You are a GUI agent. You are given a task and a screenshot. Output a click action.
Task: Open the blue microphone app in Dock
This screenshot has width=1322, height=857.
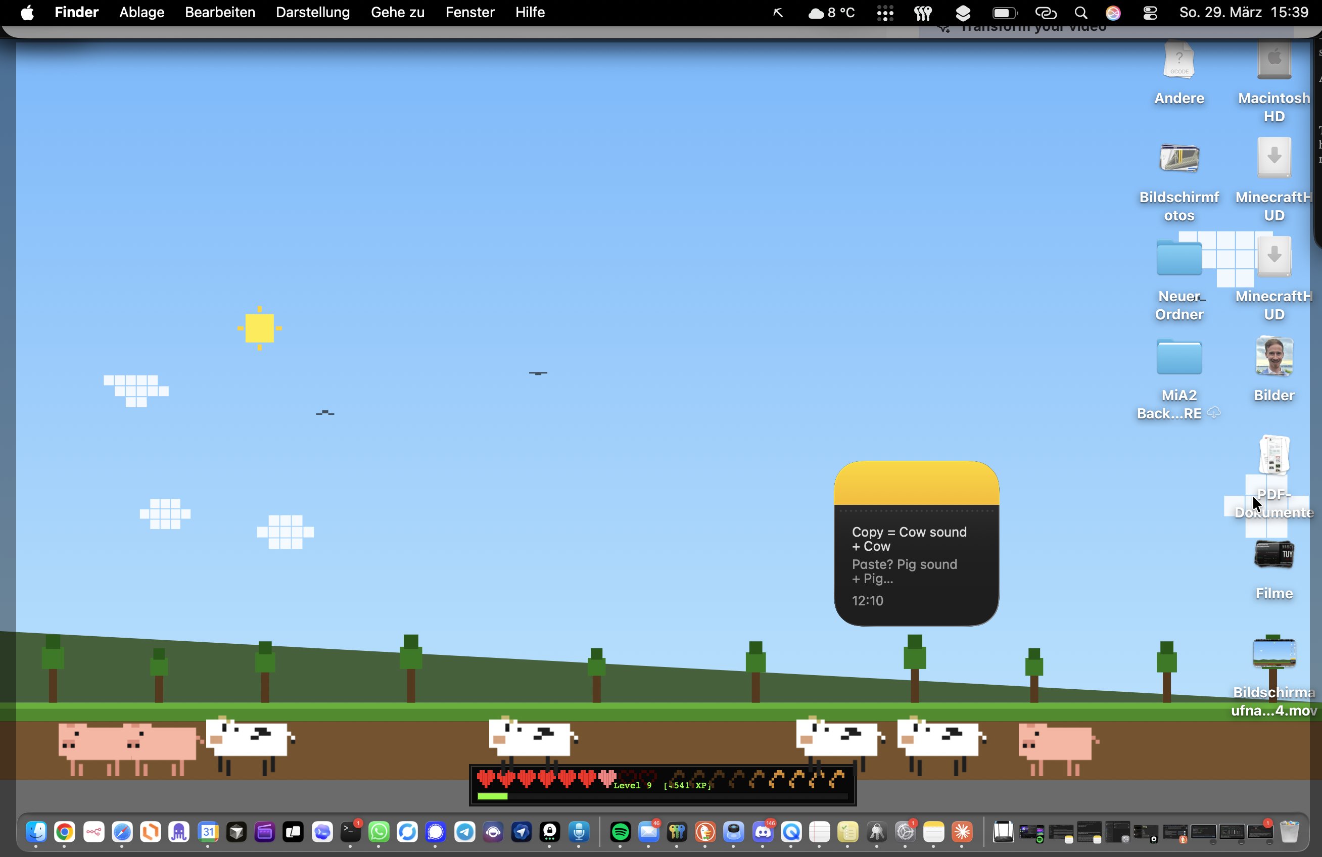pos(579,832)
